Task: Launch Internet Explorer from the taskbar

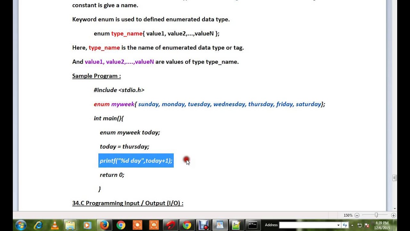Action: point(38,225)
